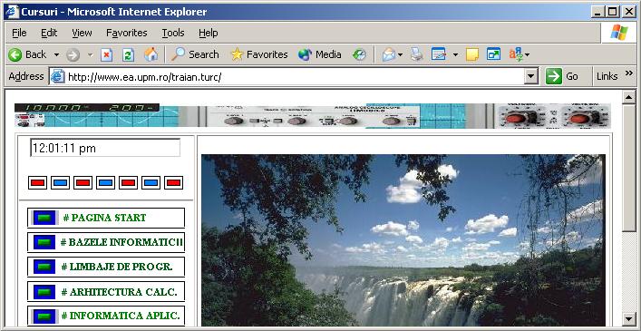Open the History toolbar icon
Viewport: 641px width, 331px height.
coord(359,54)
